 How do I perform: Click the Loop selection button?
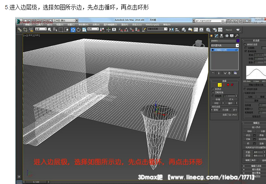click(x=230, y=103)
